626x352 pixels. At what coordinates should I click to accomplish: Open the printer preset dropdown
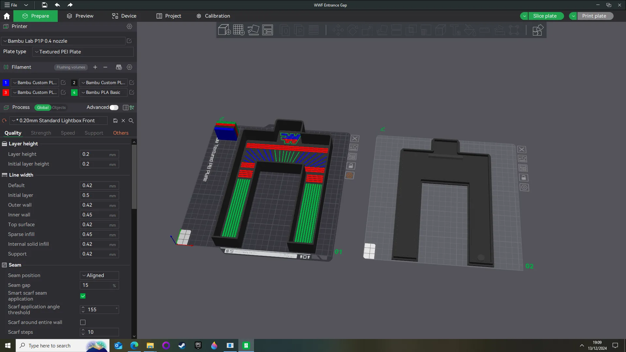click(63, 41)
